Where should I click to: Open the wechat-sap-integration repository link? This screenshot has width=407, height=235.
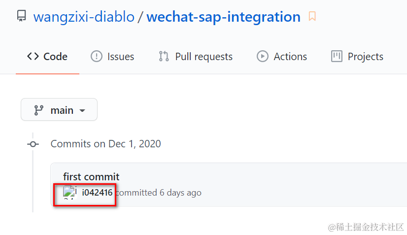click(223, 17)
